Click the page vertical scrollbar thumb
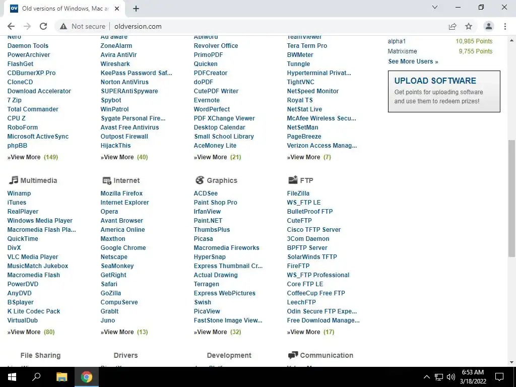 point(511,198)
